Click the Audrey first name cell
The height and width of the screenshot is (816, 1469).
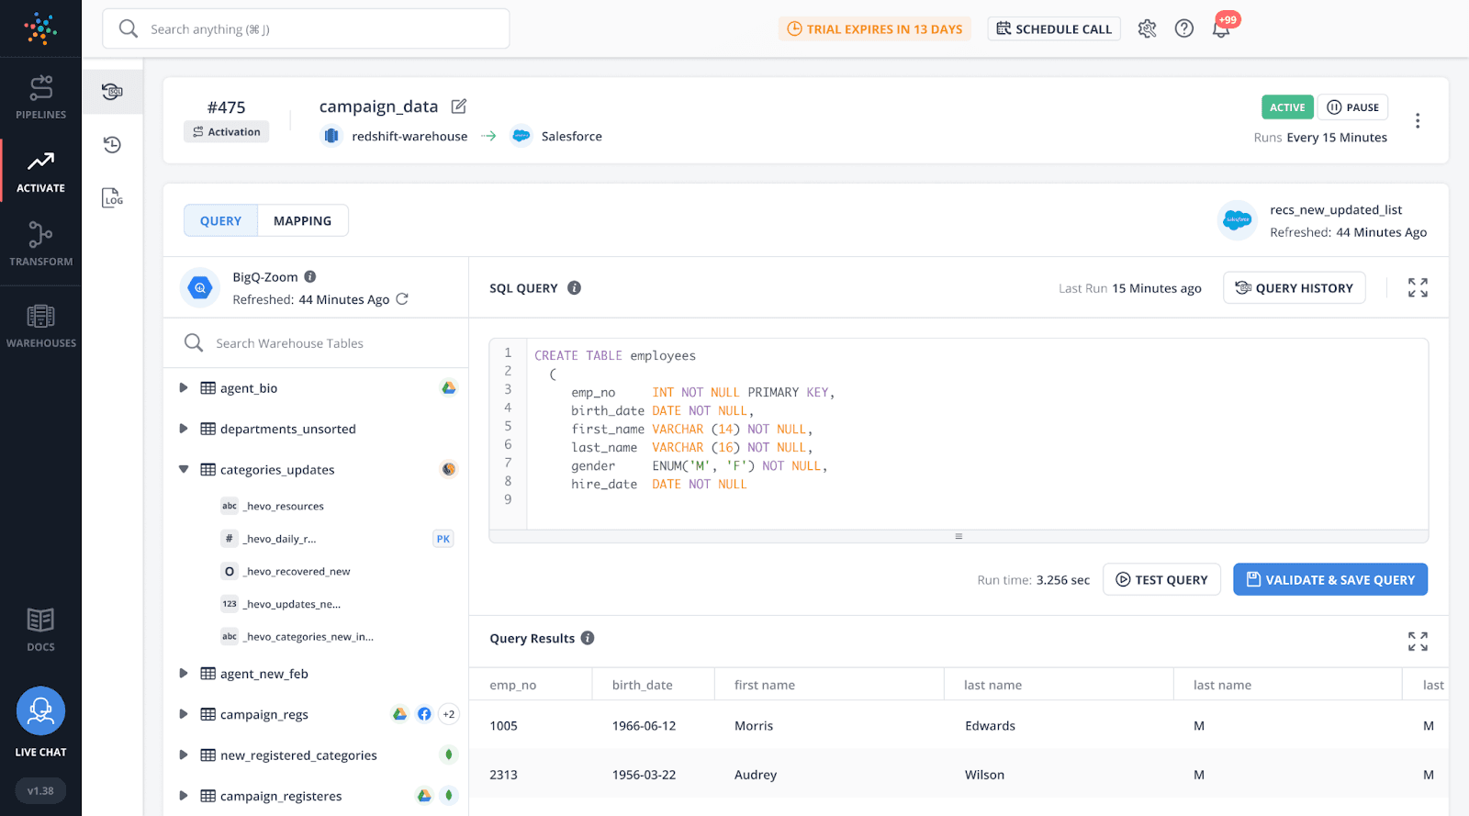pyautogui.click(x=756, y=775)
